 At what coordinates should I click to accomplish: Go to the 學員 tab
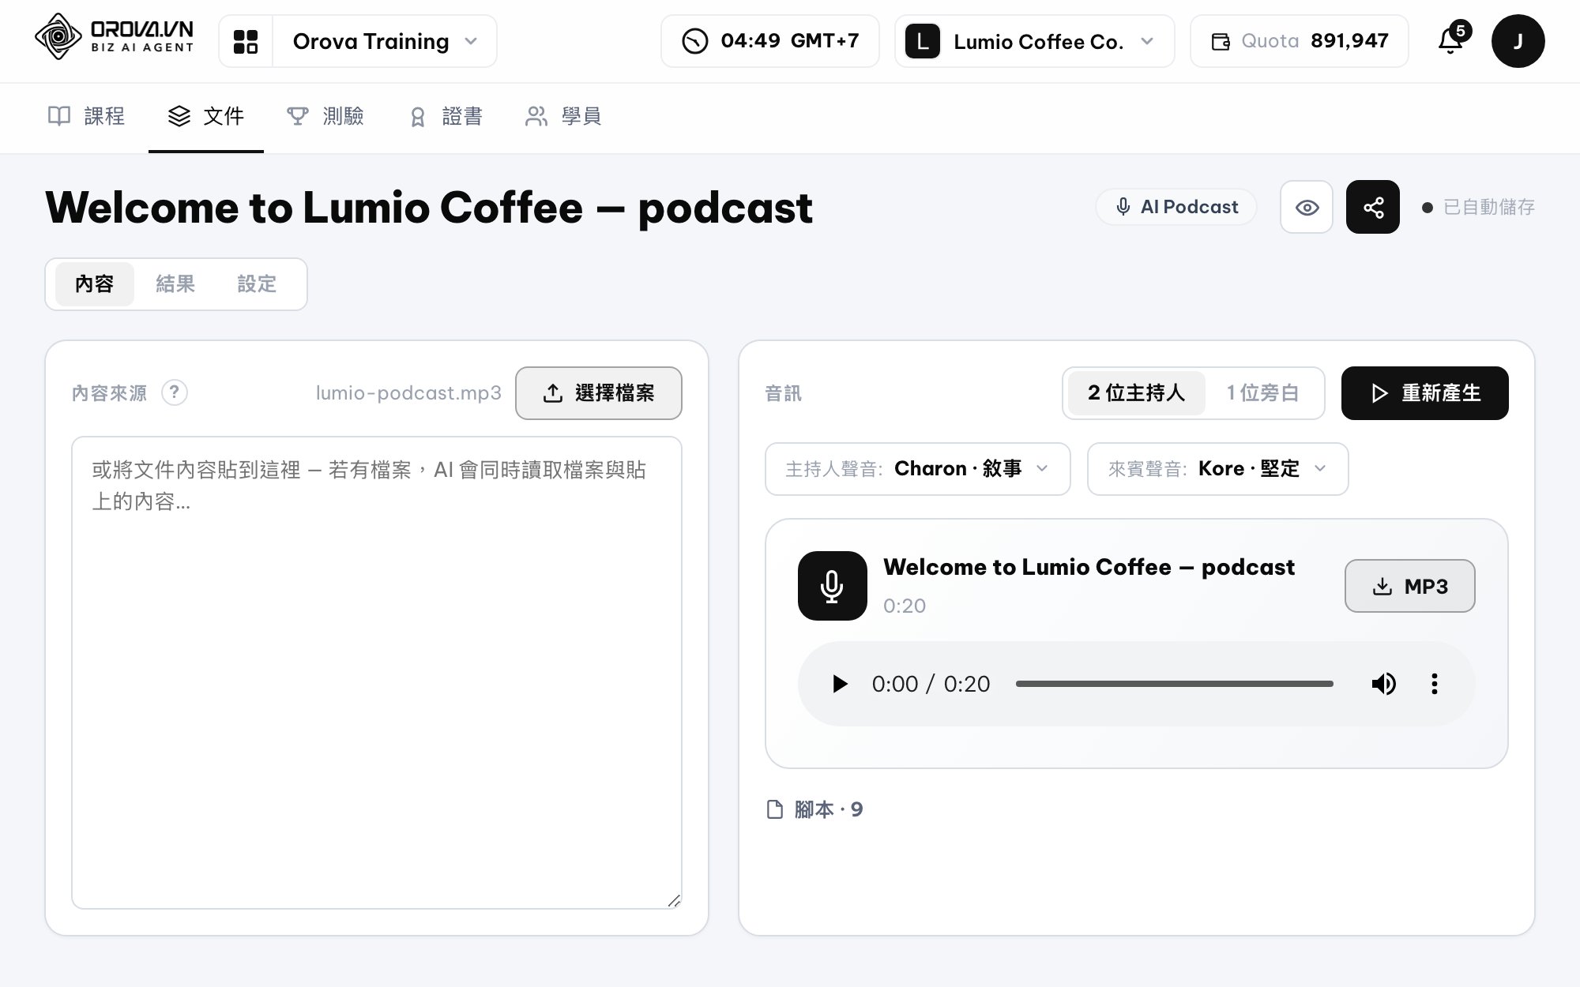coord(564,117)
